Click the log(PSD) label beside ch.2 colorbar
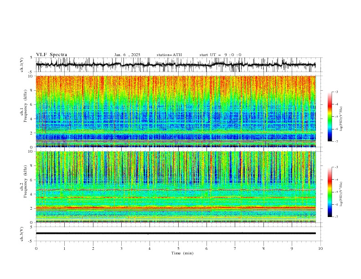 (x=341, y=194)
